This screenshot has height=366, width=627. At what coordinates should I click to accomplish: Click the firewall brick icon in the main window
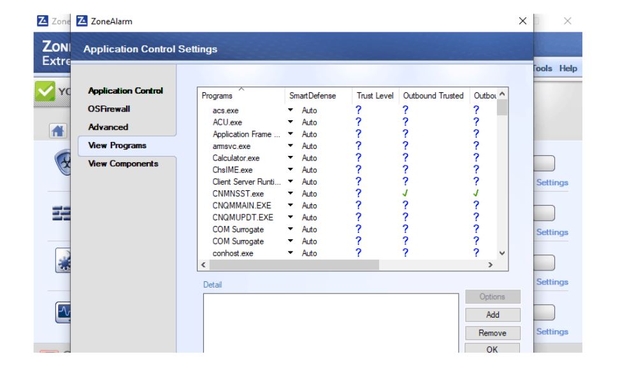click(61, 213)
